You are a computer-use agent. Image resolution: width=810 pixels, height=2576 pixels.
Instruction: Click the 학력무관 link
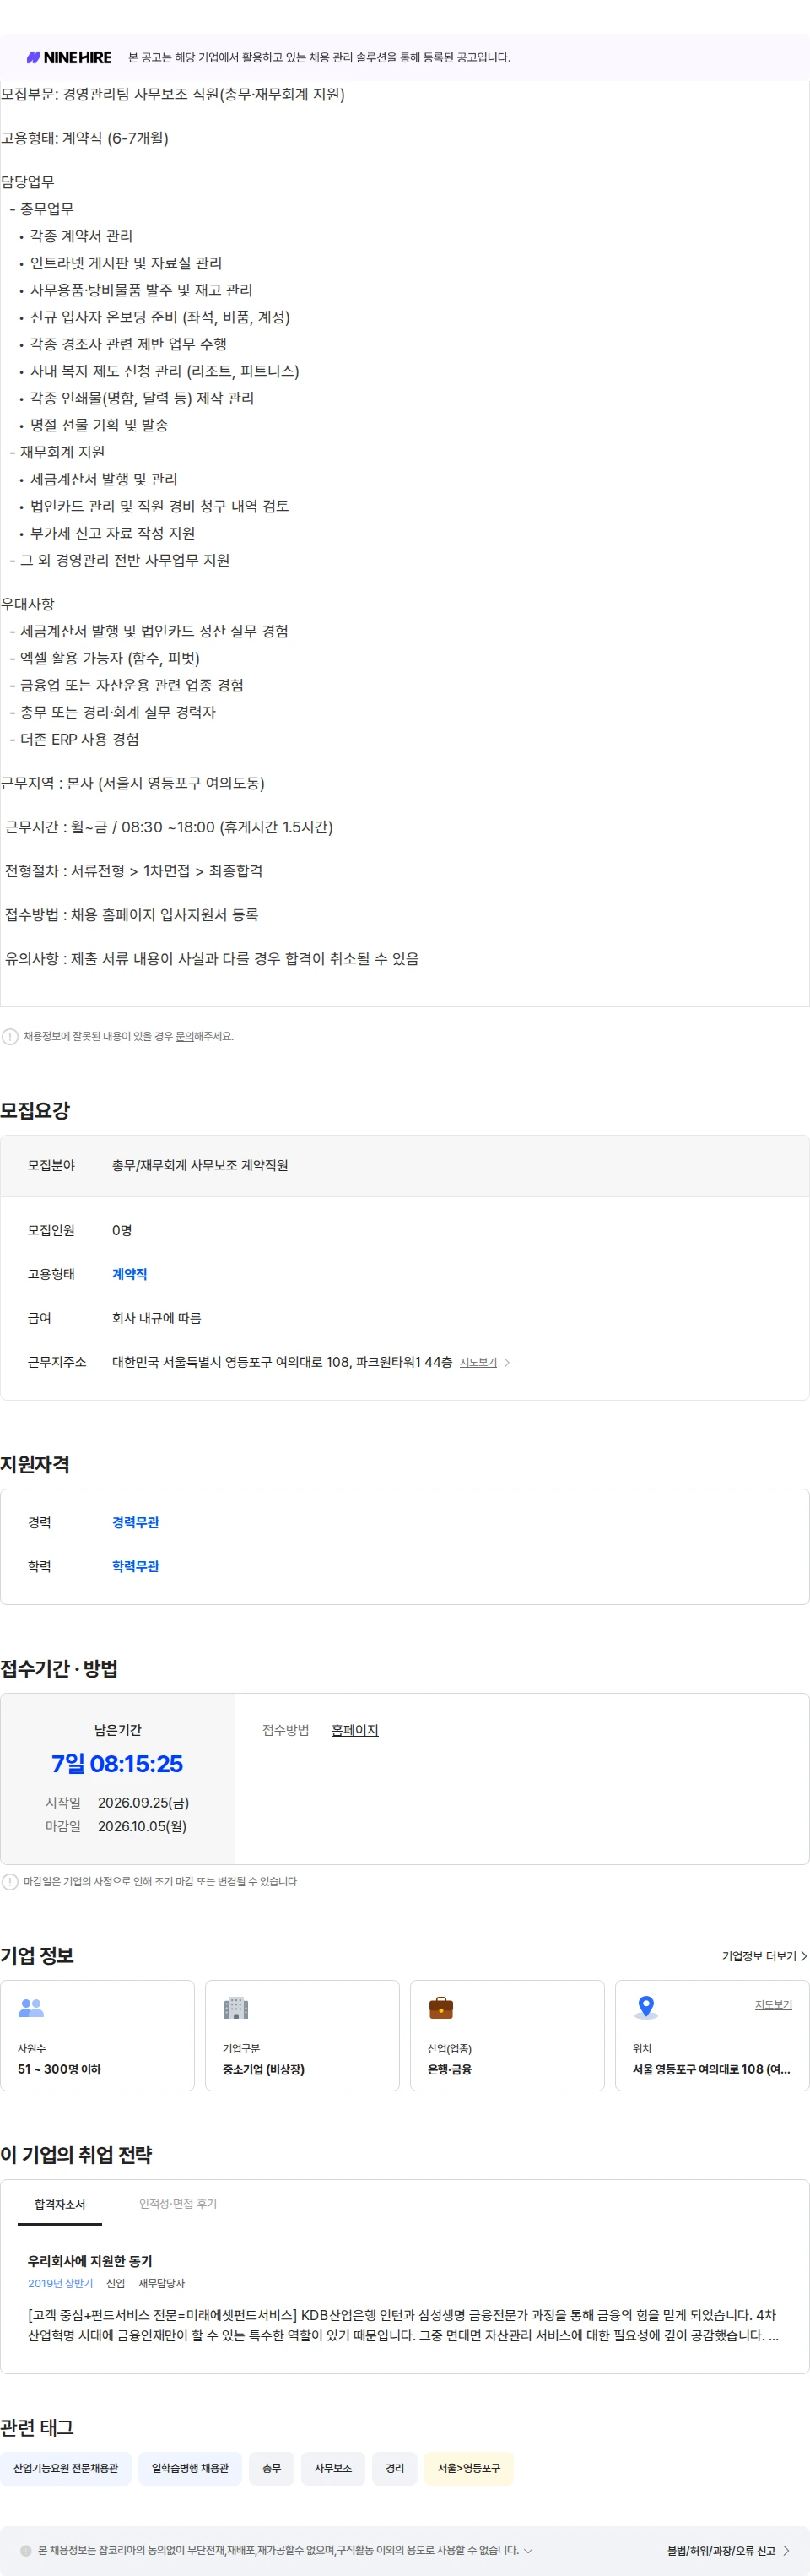coord(136,1566)
